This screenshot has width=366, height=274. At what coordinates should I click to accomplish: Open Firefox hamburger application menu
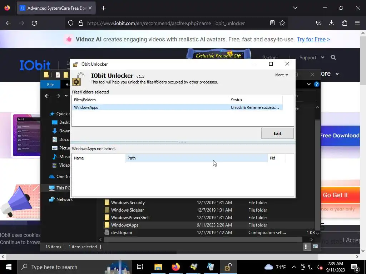coord(357,23)
